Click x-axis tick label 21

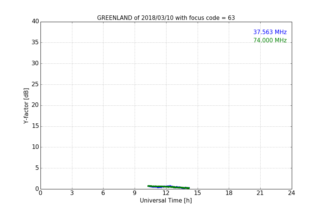coord(260,193)
